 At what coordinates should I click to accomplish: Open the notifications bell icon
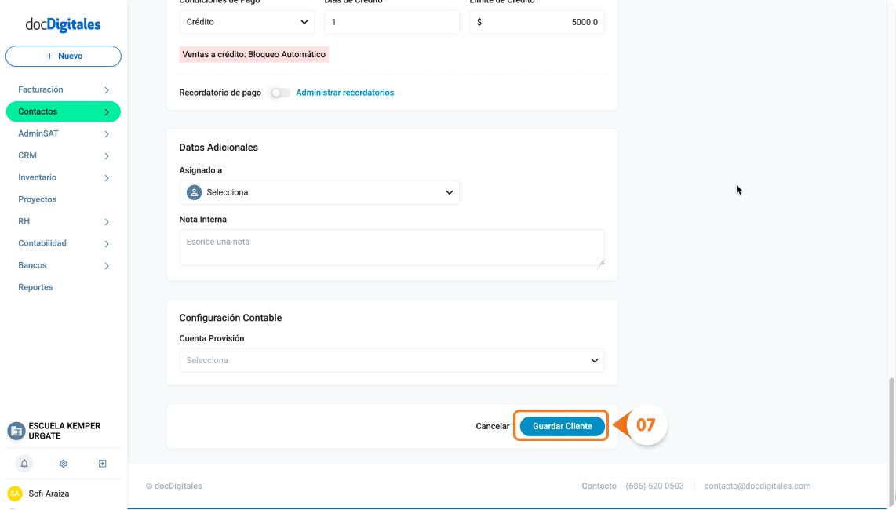[24, 464]
